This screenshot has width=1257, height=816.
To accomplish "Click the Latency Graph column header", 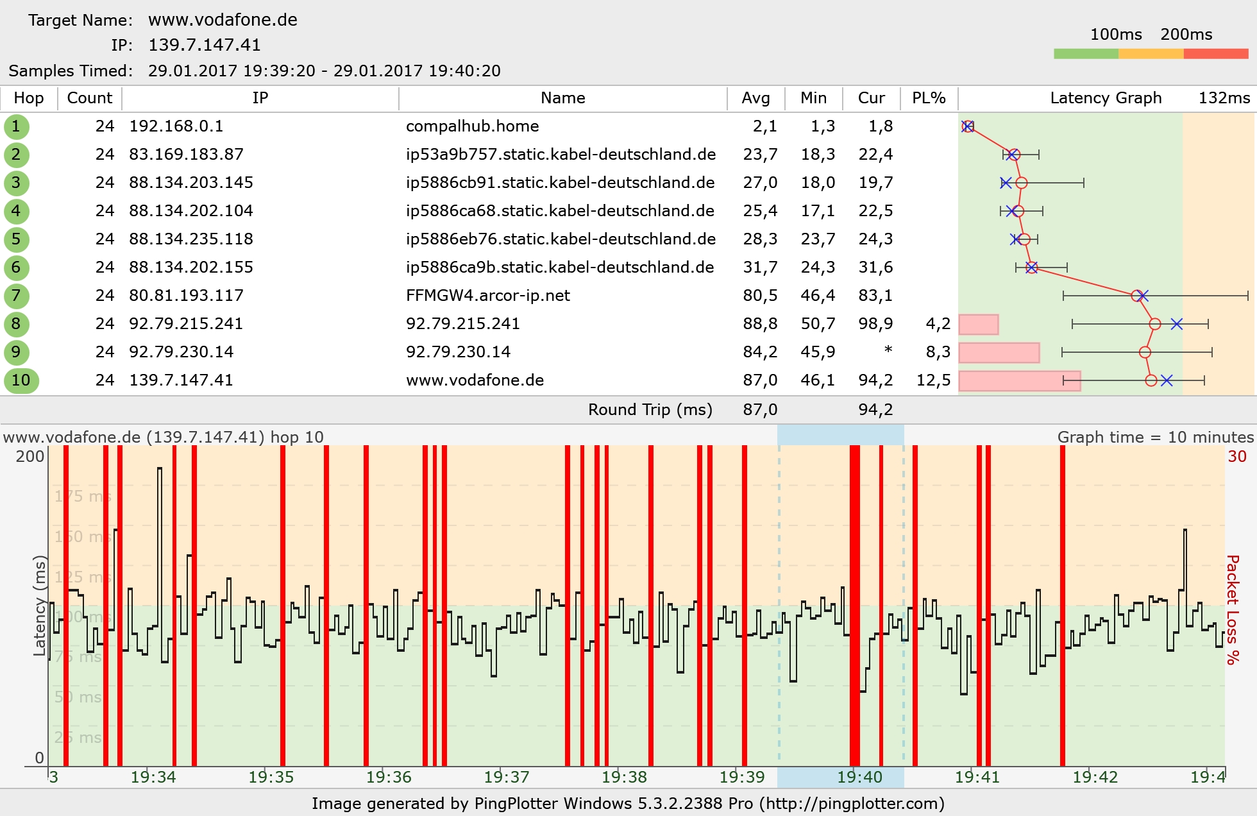I will click(x=1105, y=98).
